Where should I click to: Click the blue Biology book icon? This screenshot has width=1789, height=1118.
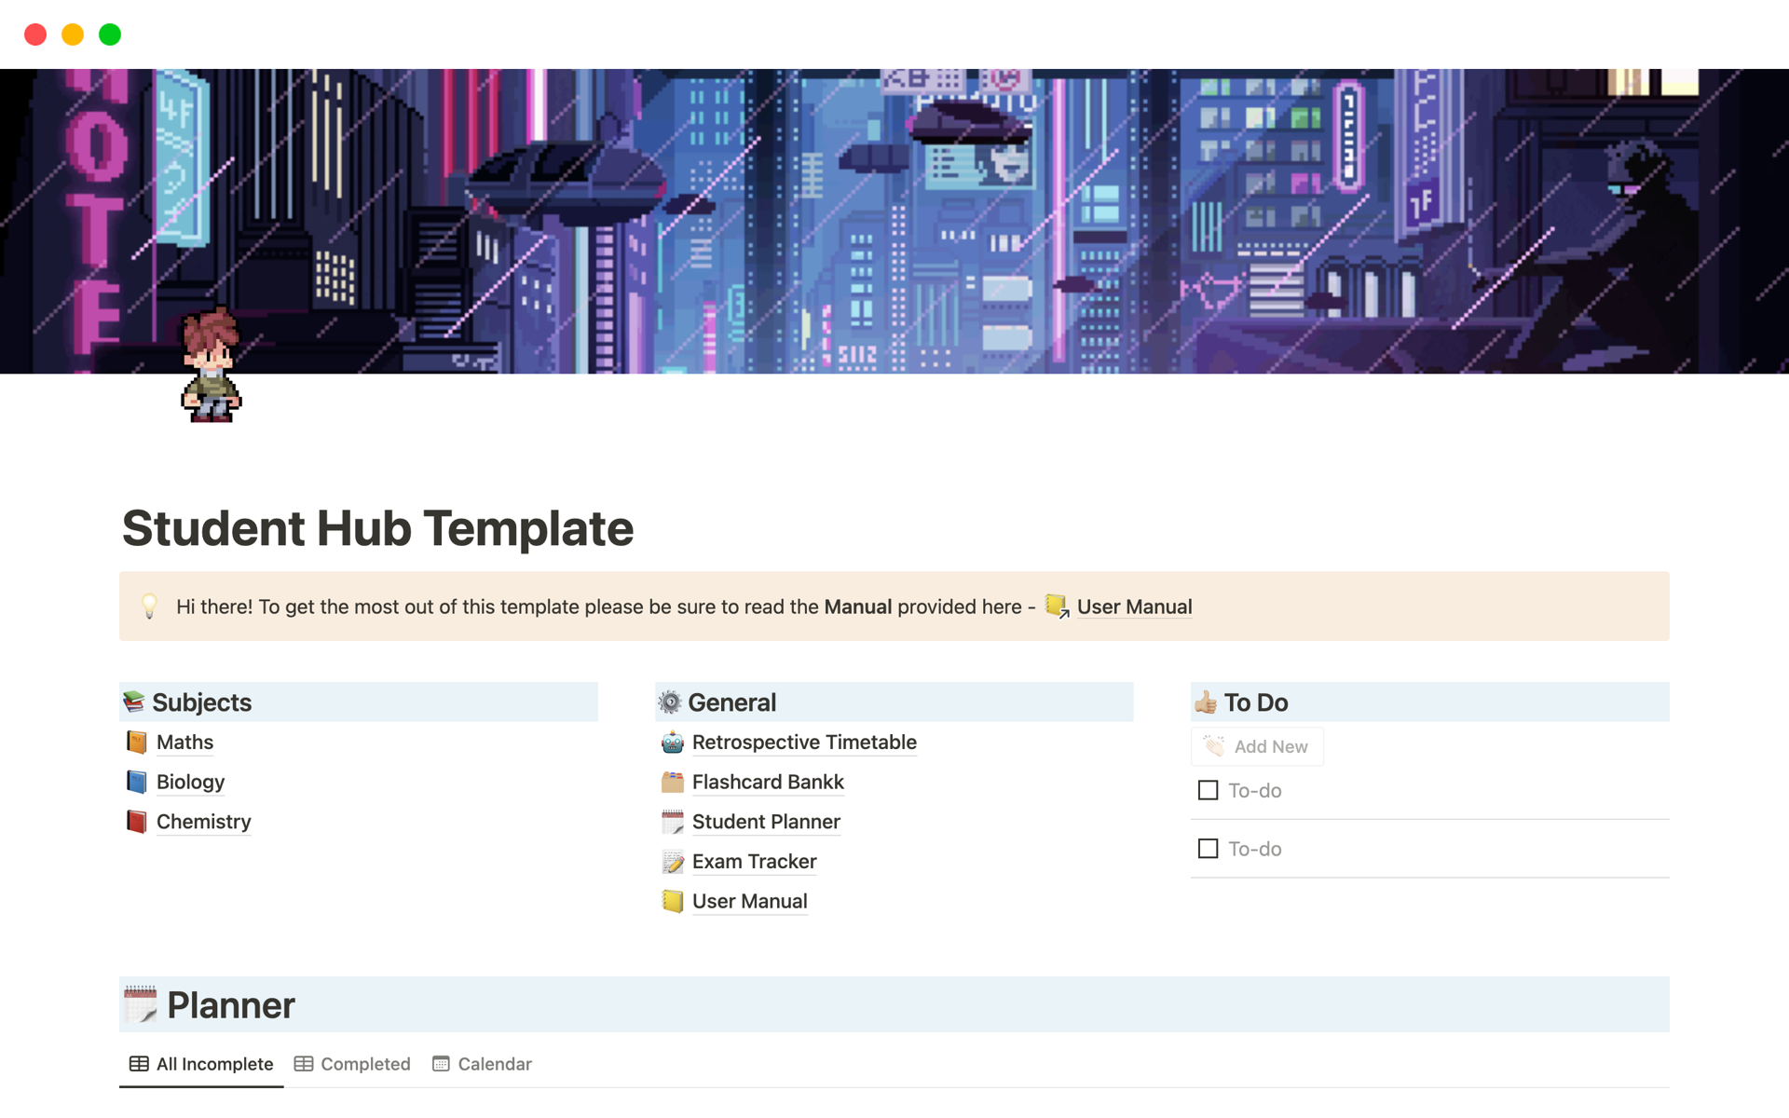137,783
